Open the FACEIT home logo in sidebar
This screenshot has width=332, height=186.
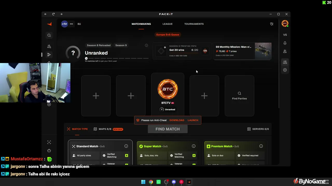(49, 24)
